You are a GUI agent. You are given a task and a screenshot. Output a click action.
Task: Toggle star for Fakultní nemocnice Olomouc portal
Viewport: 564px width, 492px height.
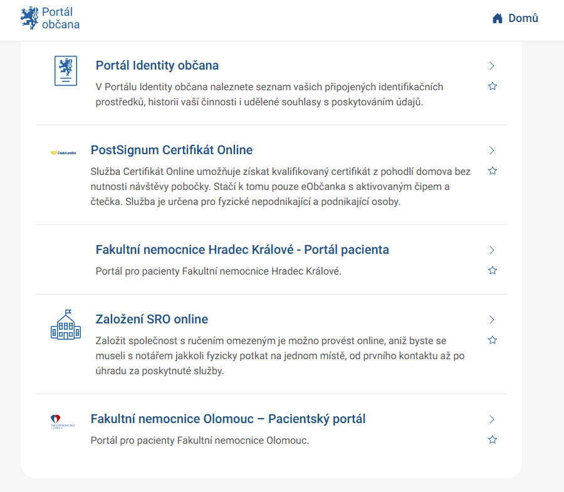pyautogui.click(x=493, y=440)
